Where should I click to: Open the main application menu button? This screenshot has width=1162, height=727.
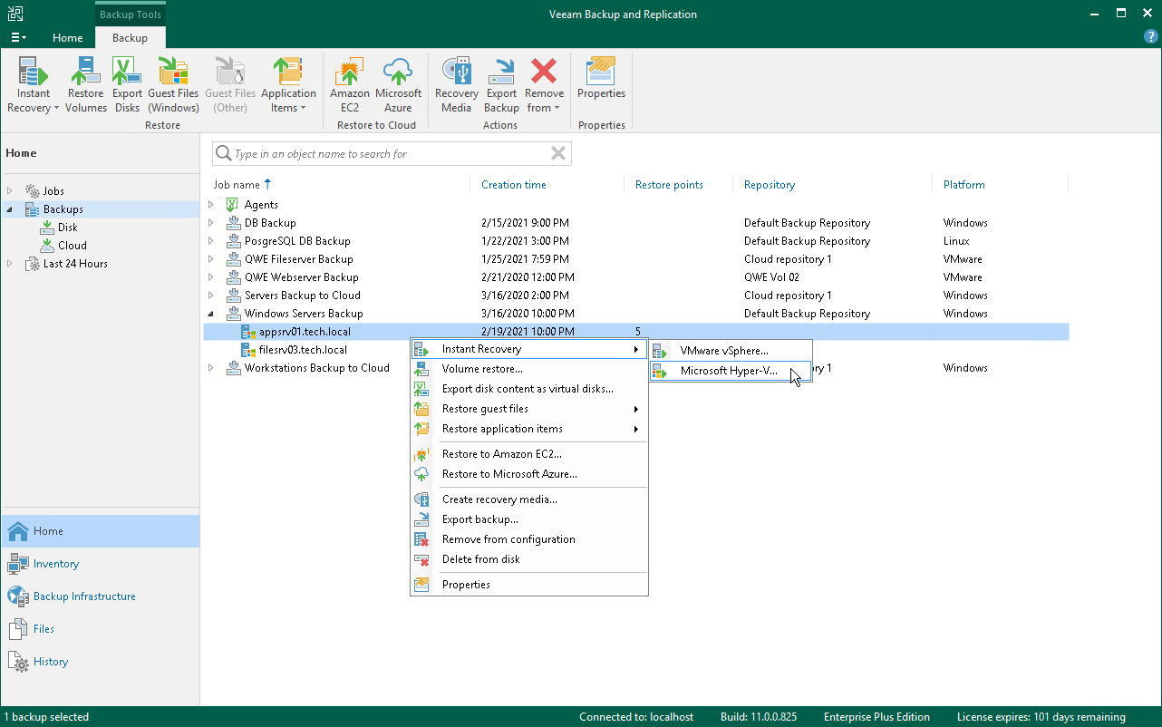pos(17,37)
